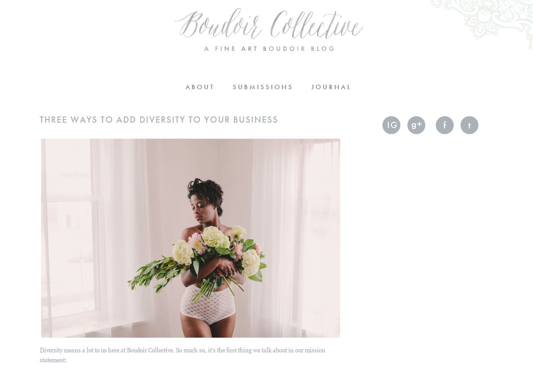Visit the Facebook f circle icon
The image size is (533, 368).
[x=445, y=125]
